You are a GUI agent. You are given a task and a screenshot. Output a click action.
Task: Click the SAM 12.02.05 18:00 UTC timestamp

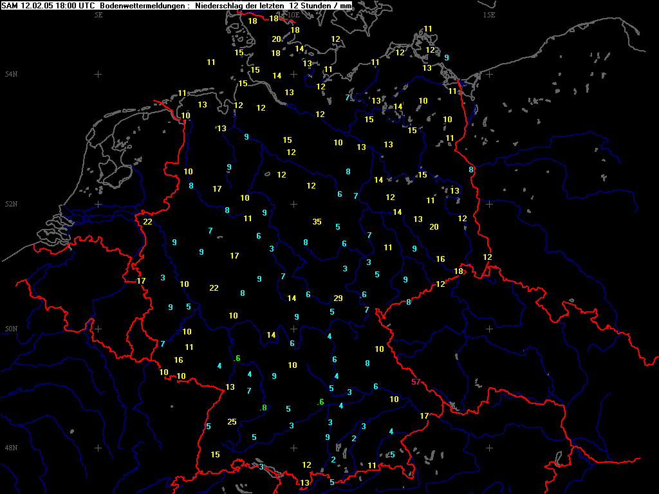[x=50, y=5]
